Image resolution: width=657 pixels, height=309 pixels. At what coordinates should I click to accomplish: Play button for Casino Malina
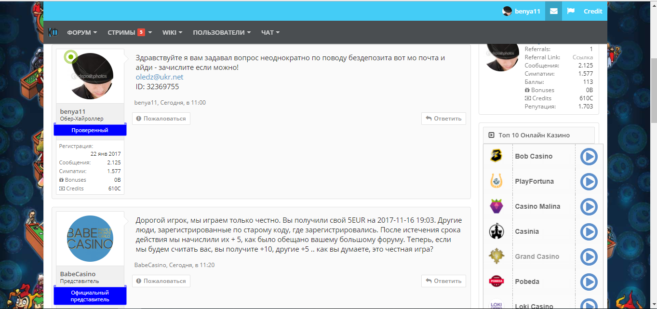(x=589, y=207)
